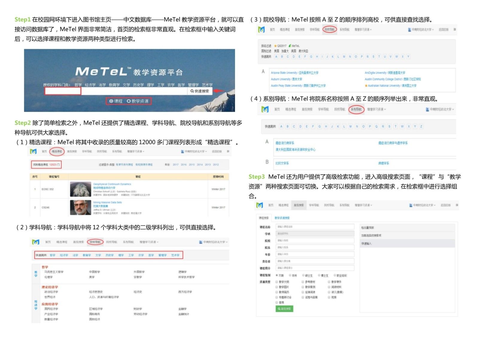Viewport: 479px width, 338px height.
Task: Click Arizona State University link
Action: (295, 73)
